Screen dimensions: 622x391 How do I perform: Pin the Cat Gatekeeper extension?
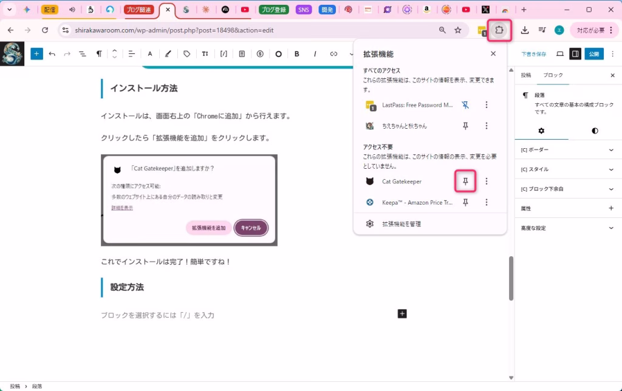coord(465,182)
